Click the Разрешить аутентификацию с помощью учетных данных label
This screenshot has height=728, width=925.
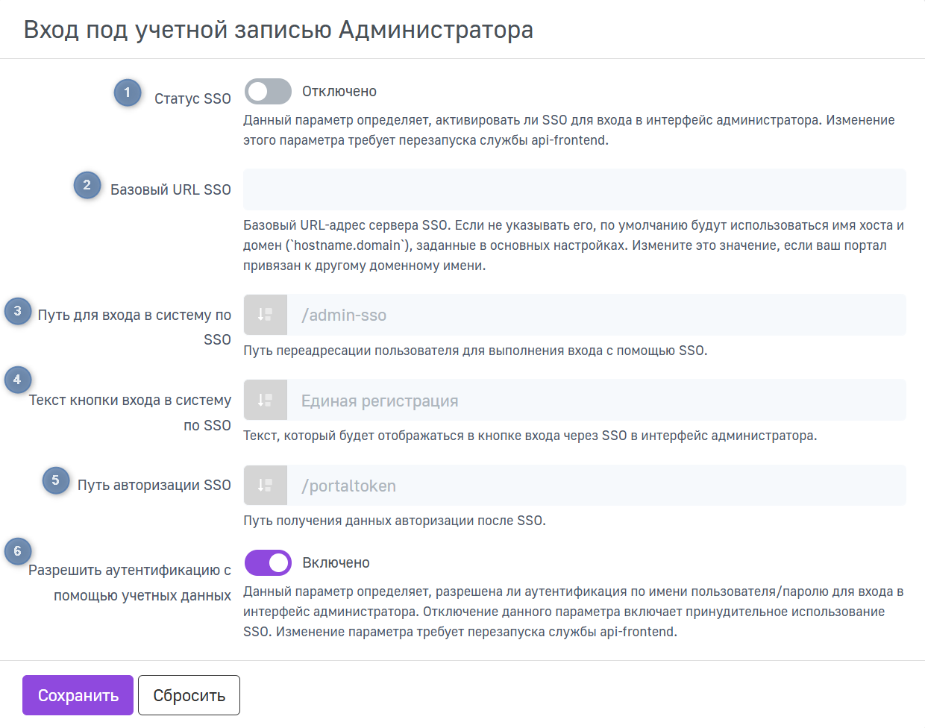[130, 583]
